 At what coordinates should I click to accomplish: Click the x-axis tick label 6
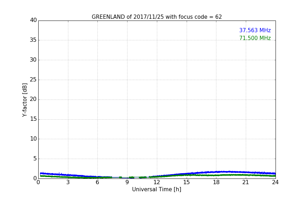pyautogui.click(x=97, y=182)
